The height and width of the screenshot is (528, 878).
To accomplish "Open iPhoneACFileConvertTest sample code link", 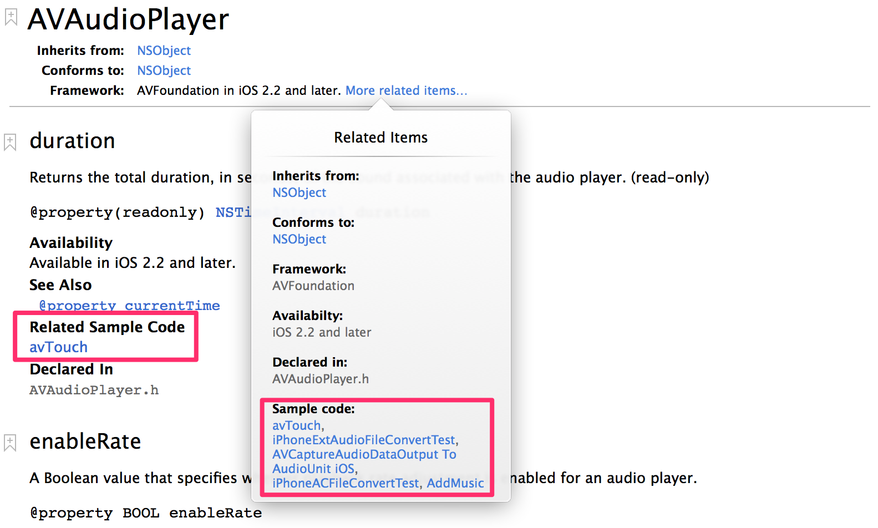I will tap(345, 483).
